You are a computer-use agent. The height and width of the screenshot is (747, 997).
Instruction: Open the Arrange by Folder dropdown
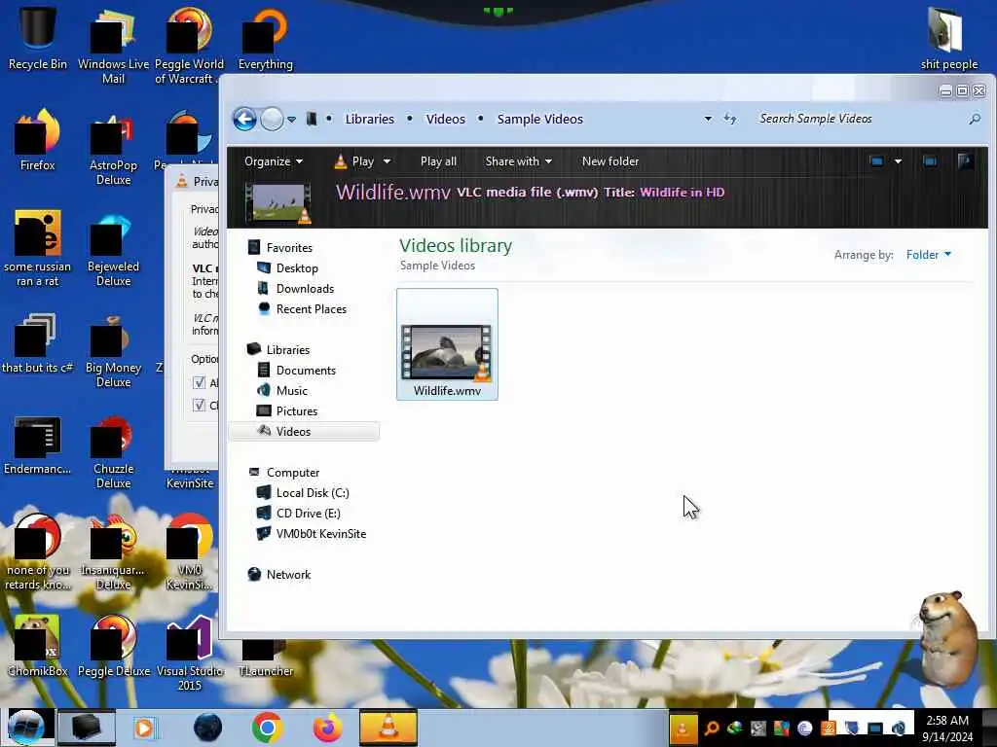[928, 255]
